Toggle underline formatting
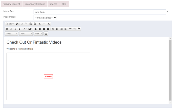This screenshot has width=174, height=108. (15, 29)
